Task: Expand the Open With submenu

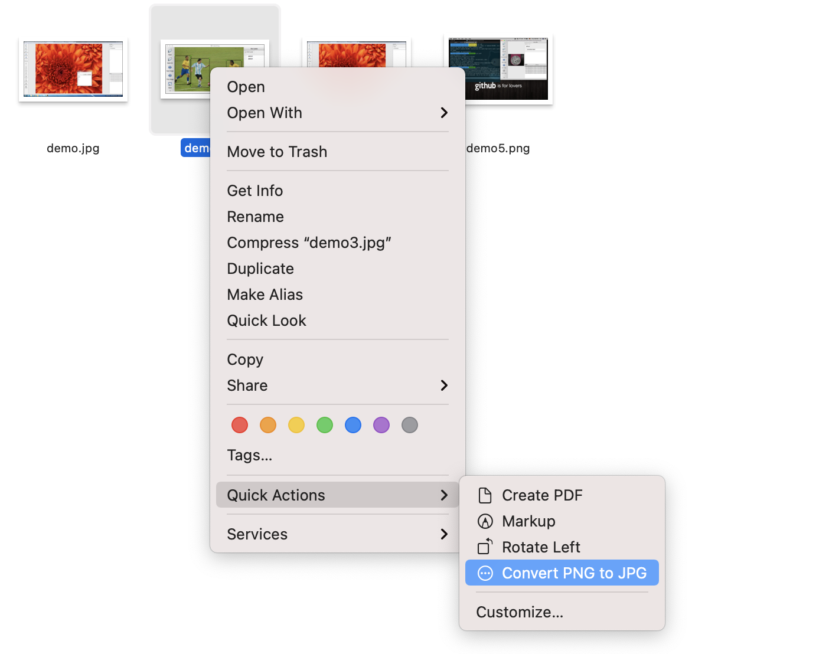Action: tap(265, 113)
